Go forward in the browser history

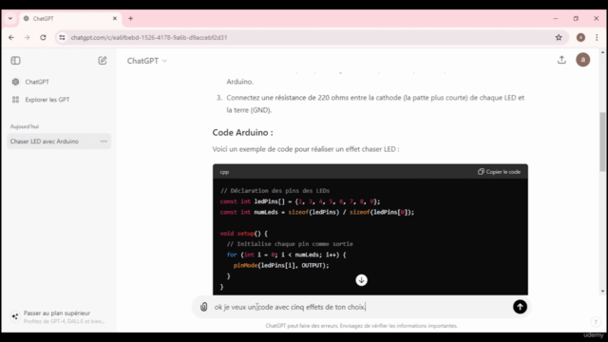pyautogui.click(x=27, y=38)
